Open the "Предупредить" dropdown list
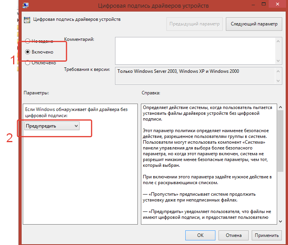Image resolution: width=288 pixels, height=245 pixels. click(x=52, y=126)
